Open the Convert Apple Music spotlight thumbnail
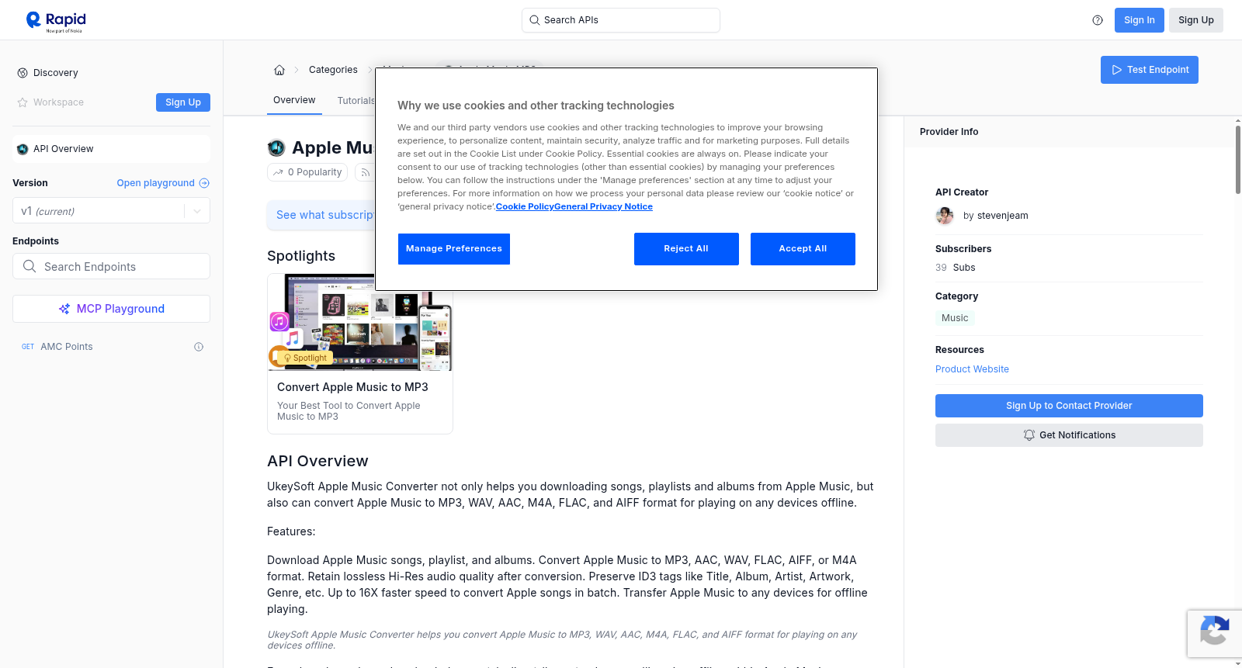Screen dimensions: 1242x668 click(x=360, y=322)
